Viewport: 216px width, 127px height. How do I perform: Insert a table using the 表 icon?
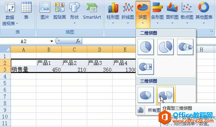tap(26, 7)
